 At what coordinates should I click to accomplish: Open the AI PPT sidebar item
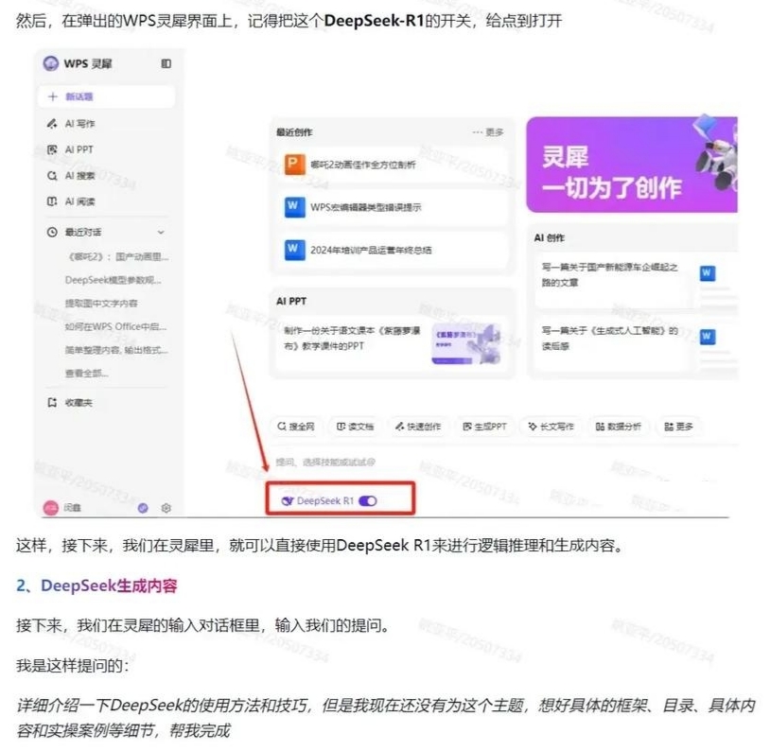pos(79,149)
